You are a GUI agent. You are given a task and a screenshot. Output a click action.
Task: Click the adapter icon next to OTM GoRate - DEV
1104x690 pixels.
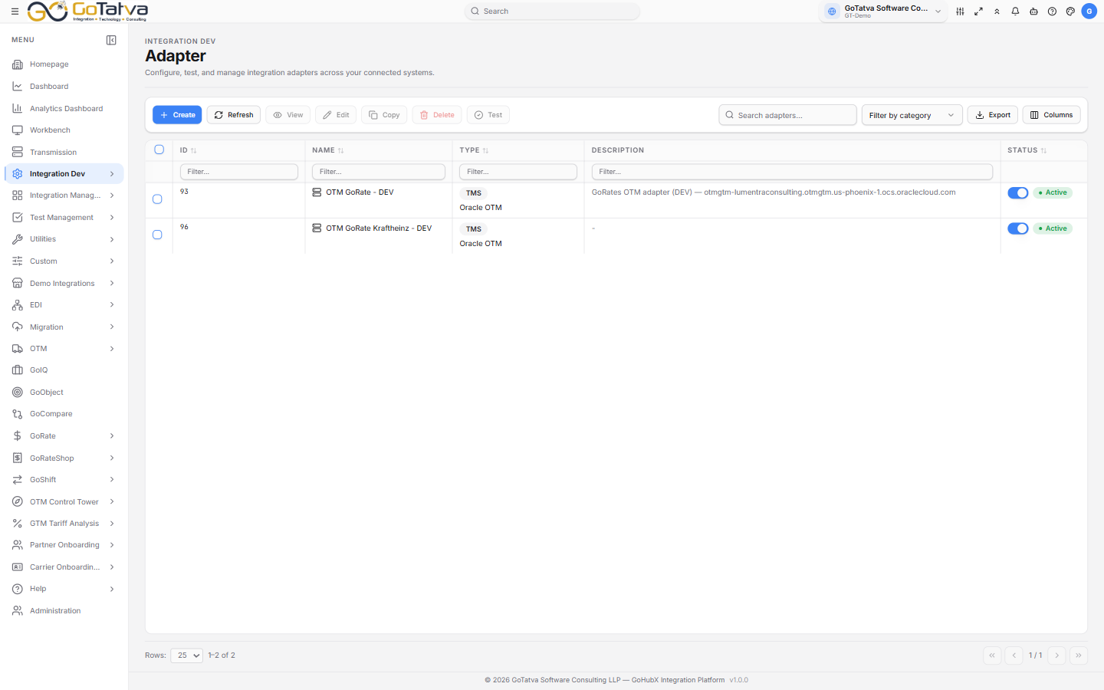[317, 192]
